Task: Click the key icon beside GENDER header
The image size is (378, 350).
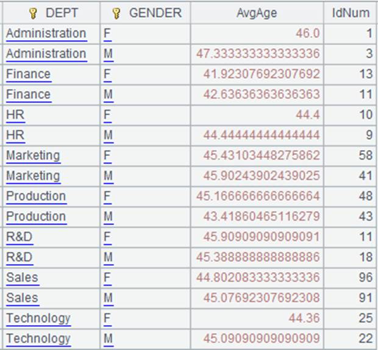Action: [116, 13]
